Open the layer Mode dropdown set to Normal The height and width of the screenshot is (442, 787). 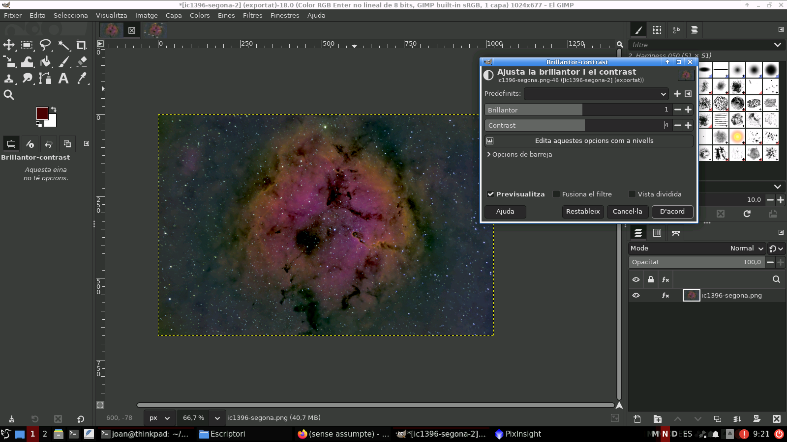747,248
